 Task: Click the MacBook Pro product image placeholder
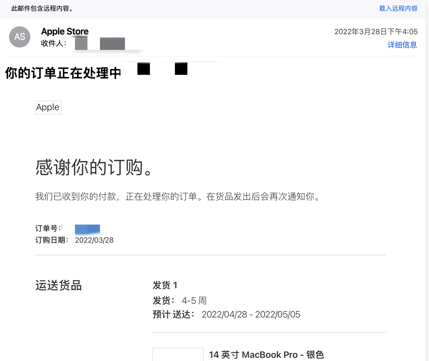coord(178,354)
